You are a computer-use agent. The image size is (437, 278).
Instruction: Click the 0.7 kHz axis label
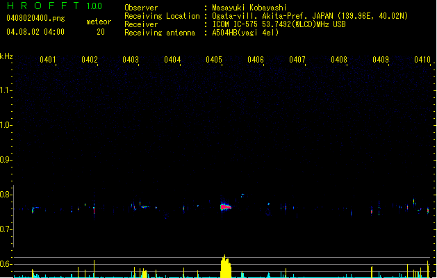tap(6, 229)
